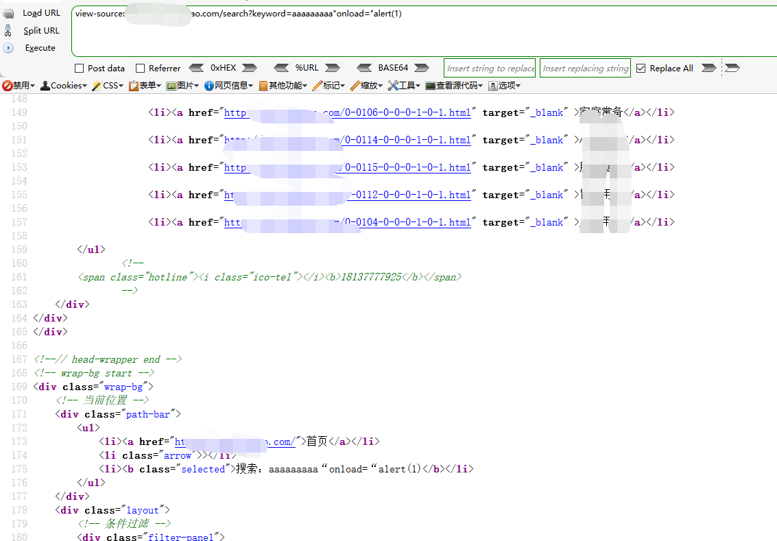
Task: Click the 条件过滤 comment
Action: [x=124, y=524]
